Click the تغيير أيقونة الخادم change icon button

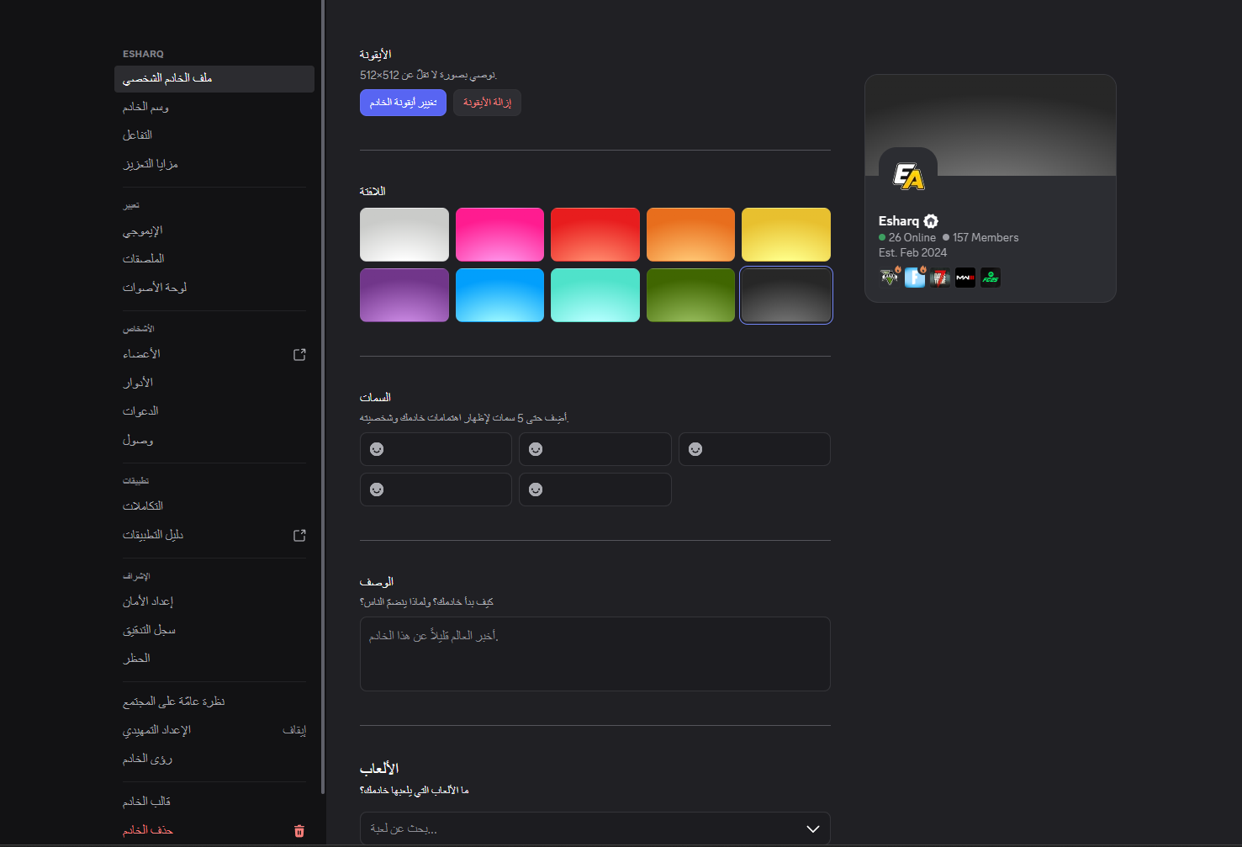pyautogui.click(x=403, y=103)
